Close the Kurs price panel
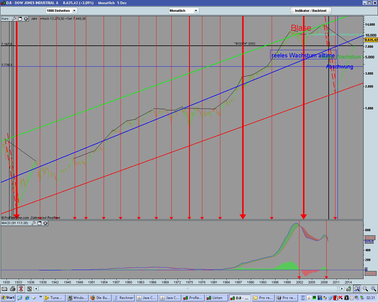The height and width of the screenshot is (302, 378). [26, 19]
